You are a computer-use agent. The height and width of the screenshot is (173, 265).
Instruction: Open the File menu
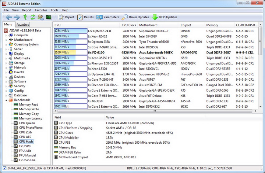coord(6,10)
